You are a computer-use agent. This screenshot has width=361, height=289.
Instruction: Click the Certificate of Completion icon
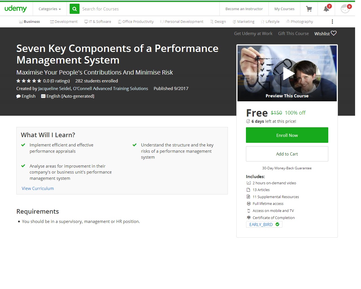tap(248, 217)
